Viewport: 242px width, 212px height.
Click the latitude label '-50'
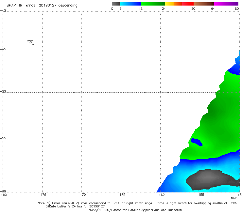[3, 92]
